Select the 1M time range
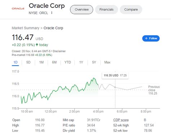The image size is (171, 135). 41,62
